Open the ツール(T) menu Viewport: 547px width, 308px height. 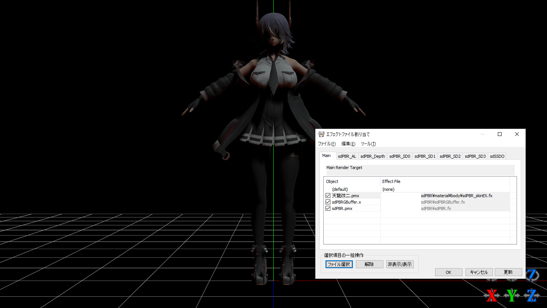(368, 144)
